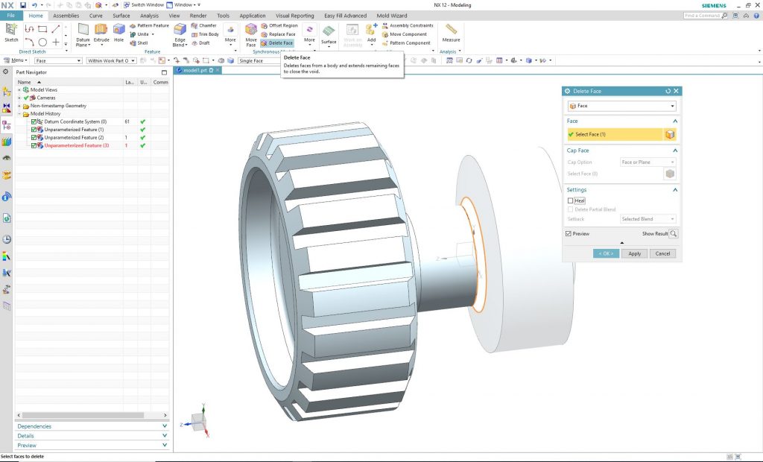Expand the Model Views tree node
The width and height of the screenshot is (763, 462).
pos(19,89)
